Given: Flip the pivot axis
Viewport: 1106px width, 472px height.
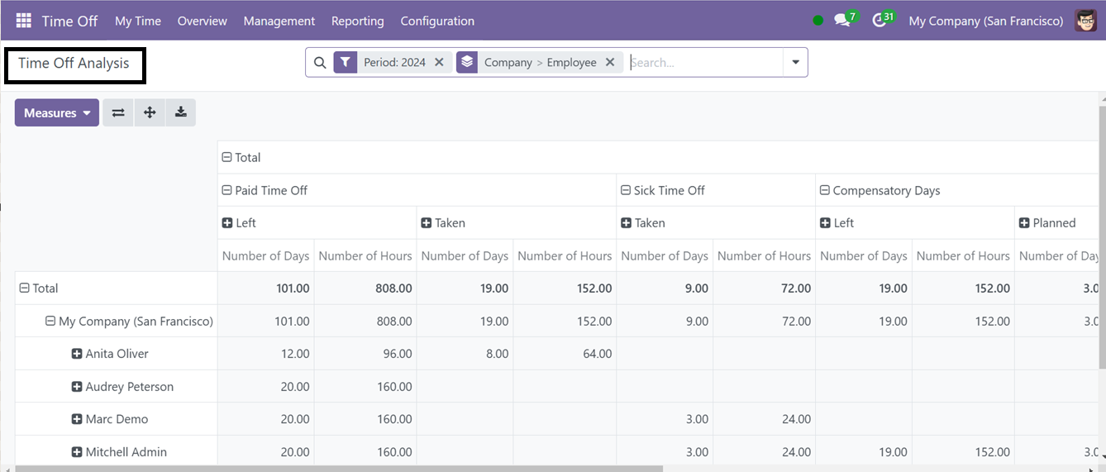Looking at the screenshot, I should click(x=118, y=112).
